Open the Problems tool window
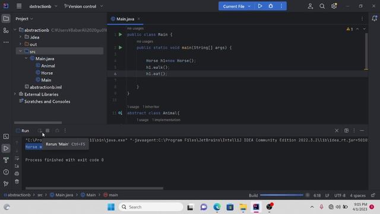 pos(6,172)
